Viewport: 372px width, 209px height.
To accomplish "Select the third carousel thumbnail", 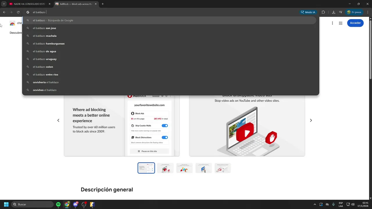I will (185, 168).
